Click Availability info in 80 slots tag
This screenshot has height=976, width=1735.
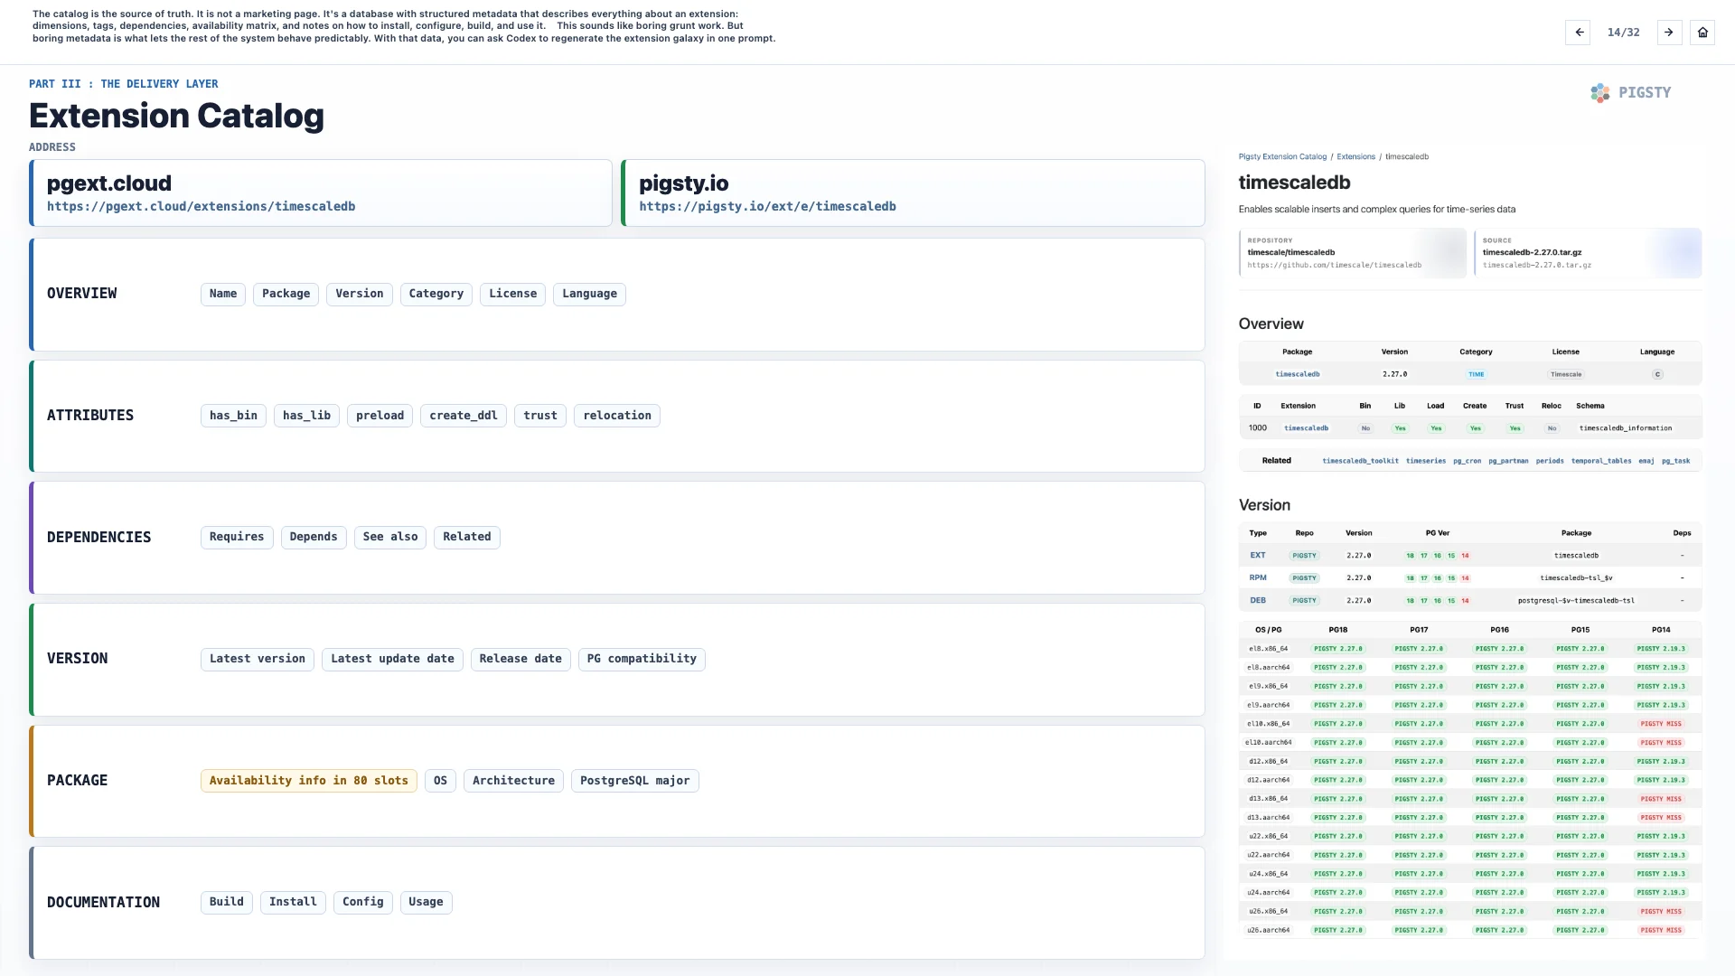click(x=309, y=781)
